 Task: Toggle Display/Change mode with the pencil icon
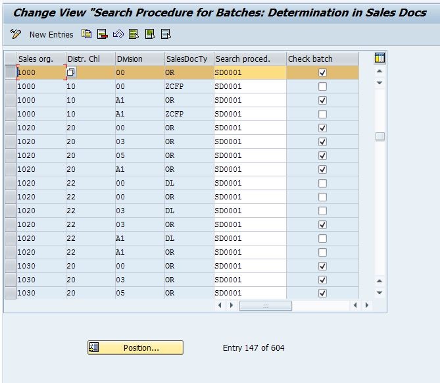tap(15, 34)
